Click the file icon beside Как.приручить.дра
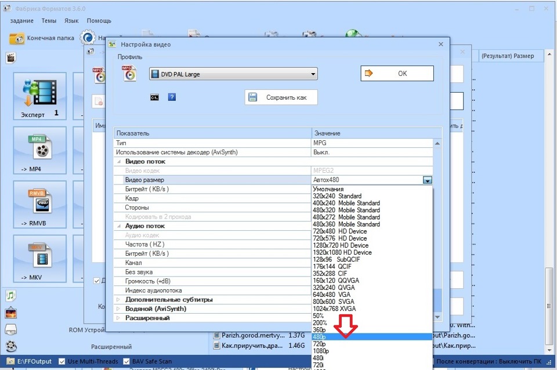This screenshot has height=370, width=557. (x=216, y=346)
